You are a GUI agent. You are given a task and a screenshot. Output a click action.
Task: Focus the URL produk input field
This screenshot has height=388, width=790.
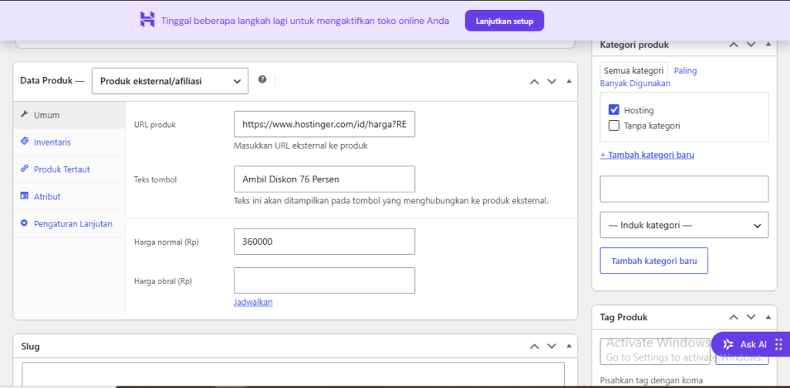325,124
